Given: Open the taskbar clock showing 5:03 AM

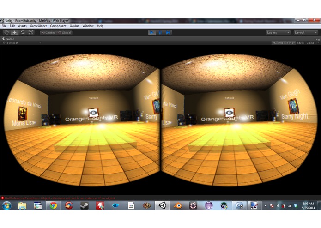Looking at the screenshot, I should tap(309, 206).
